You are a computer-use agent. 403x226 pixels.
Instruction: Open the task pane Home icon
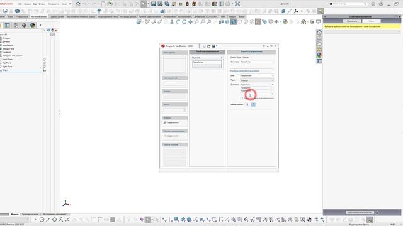[319, 32]
